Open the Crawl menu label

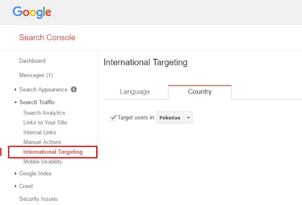[26, 186]
